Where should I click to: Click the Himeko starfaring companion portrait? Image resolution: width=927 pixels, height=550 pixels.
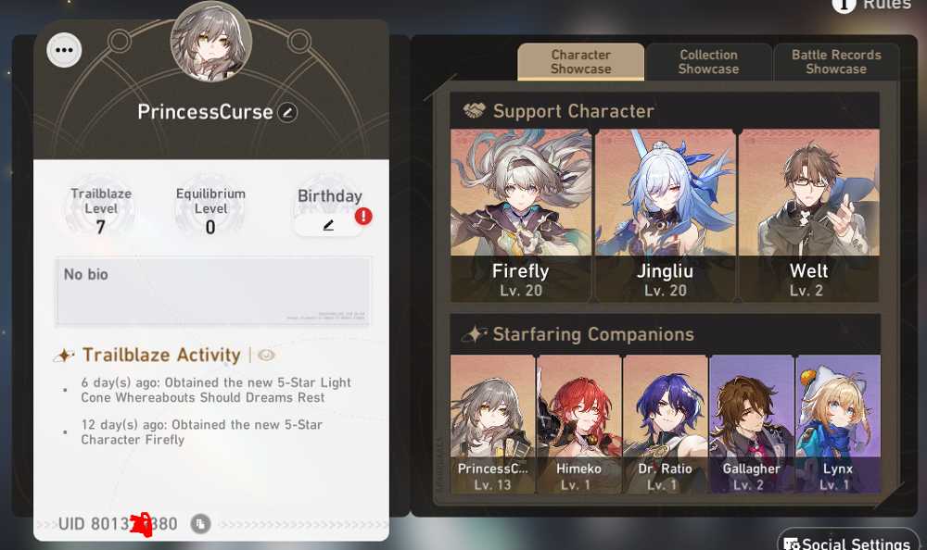tap(578, 423)
